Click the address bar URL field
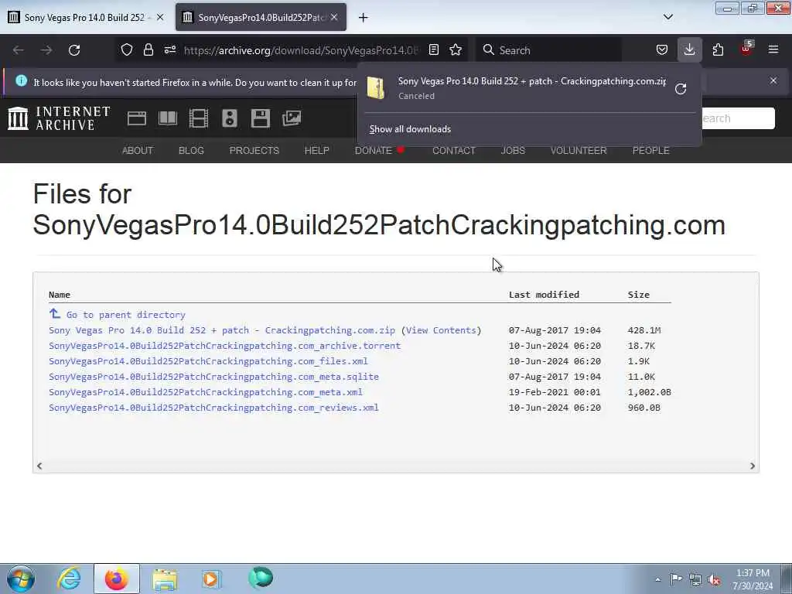The width and height of the screenshot is (792, 594). [x=301, y=50]
